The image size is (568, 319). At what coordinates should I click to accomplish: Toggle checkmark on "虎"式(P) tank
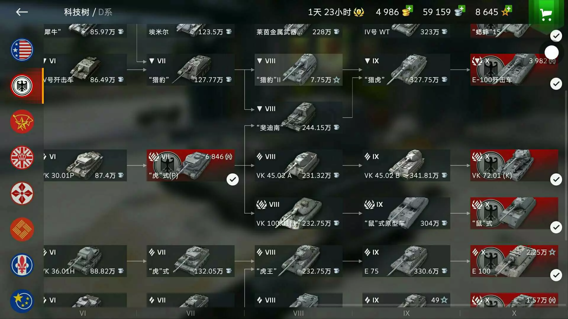[233, 179]
